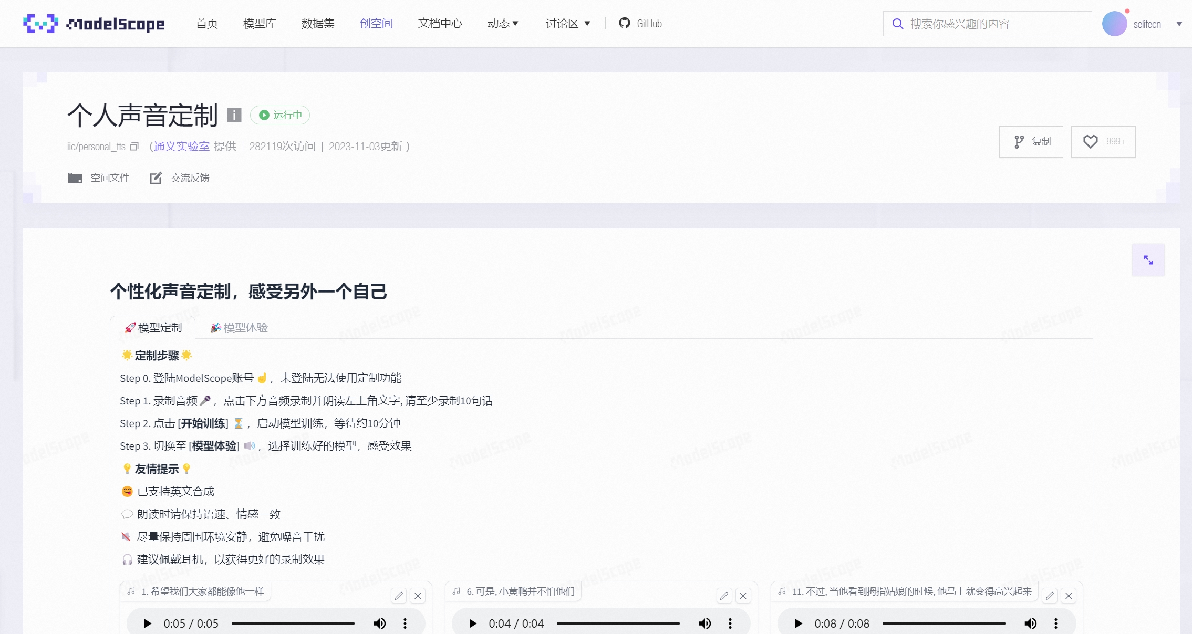Image resolution: width=1192 pixels, height=634 pixels.
Task: Clear the audio for sentence 1
Action: pyautogui.click(x=418, y=596)
